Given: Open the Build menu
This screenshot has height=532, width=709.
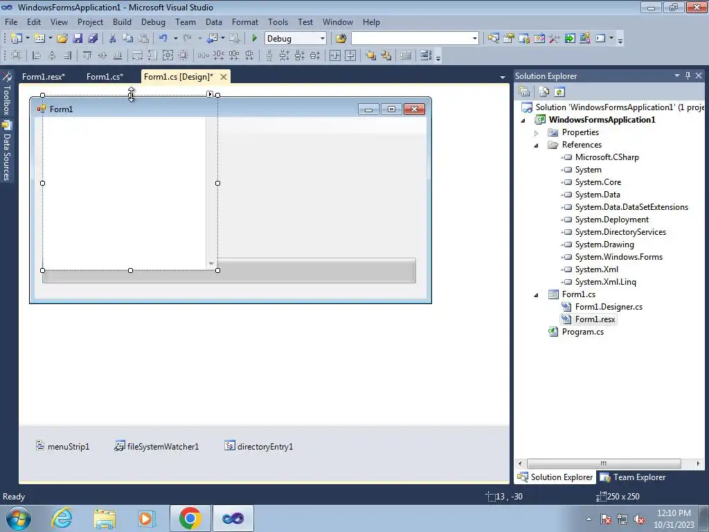Looking at the screenshot, I should 122,21.
